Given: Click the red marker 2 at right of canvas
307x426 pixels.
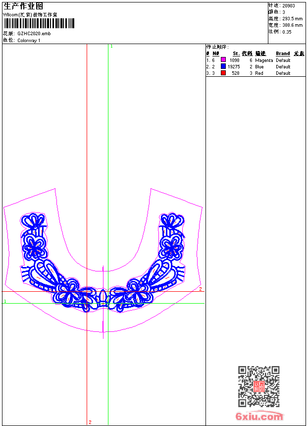Looking at the screenshot, I should click(201, 289).
